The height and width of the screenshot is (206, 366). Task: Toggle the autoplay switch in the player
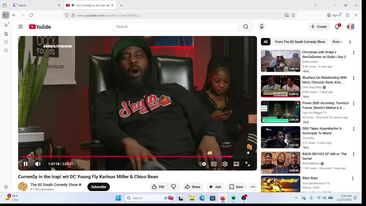pos(202,164)
